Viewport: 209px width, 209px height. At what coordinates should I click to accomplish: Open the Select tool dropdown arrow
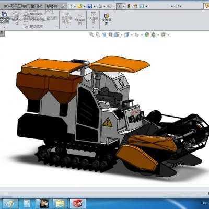pos(124,7)
